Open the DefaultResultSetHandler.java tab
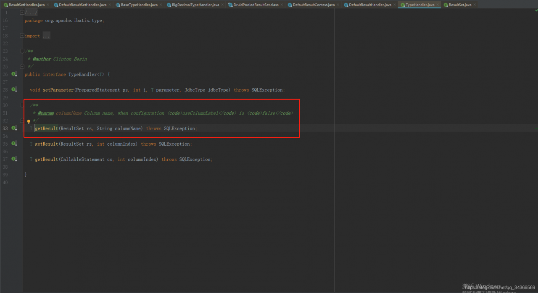This screenshot has width=538, height=293. click(80, 5)
